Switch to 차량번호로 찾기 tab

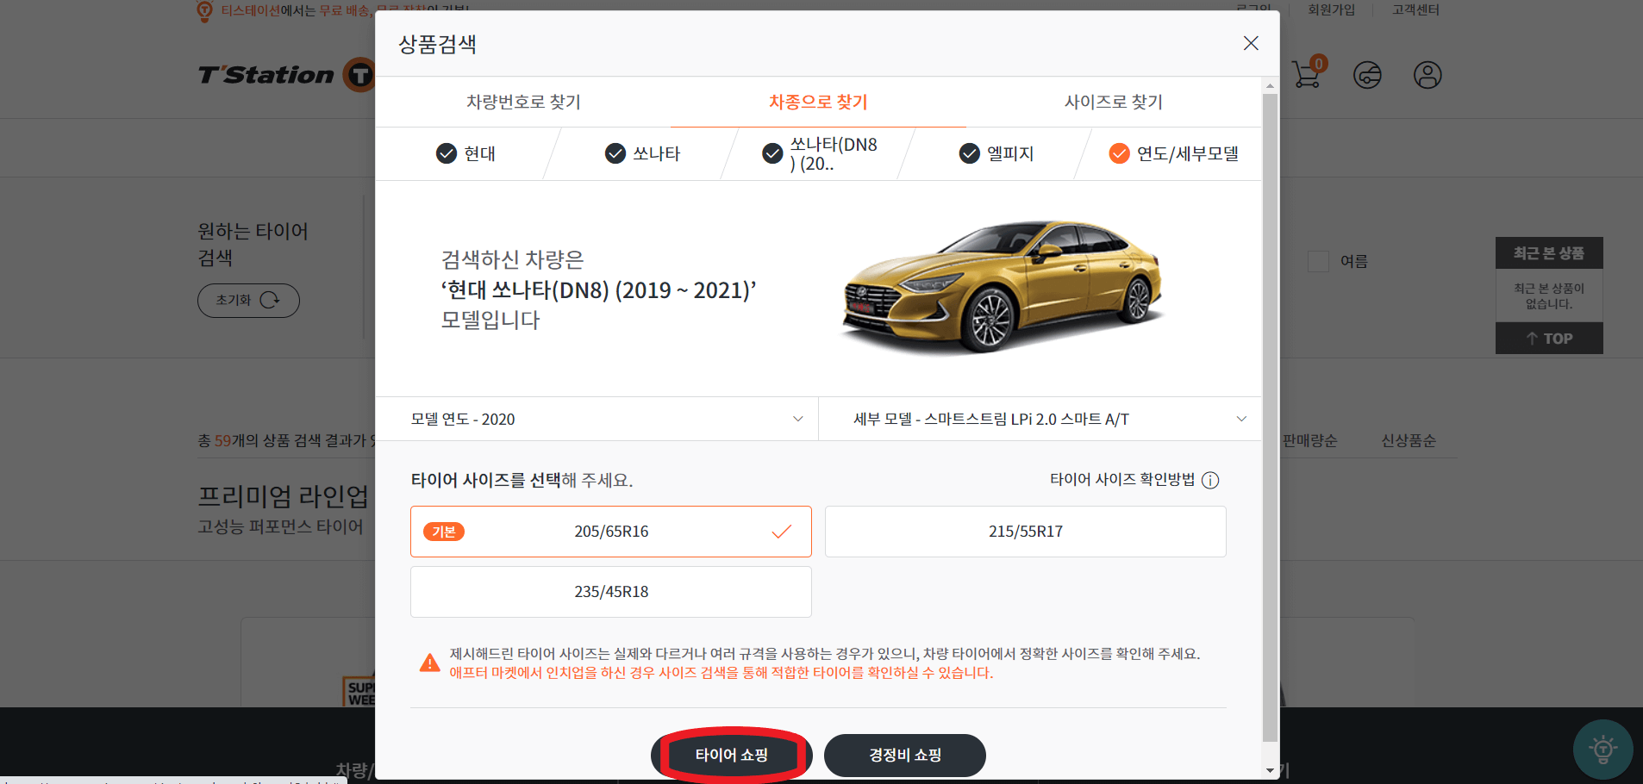point(523,102)
